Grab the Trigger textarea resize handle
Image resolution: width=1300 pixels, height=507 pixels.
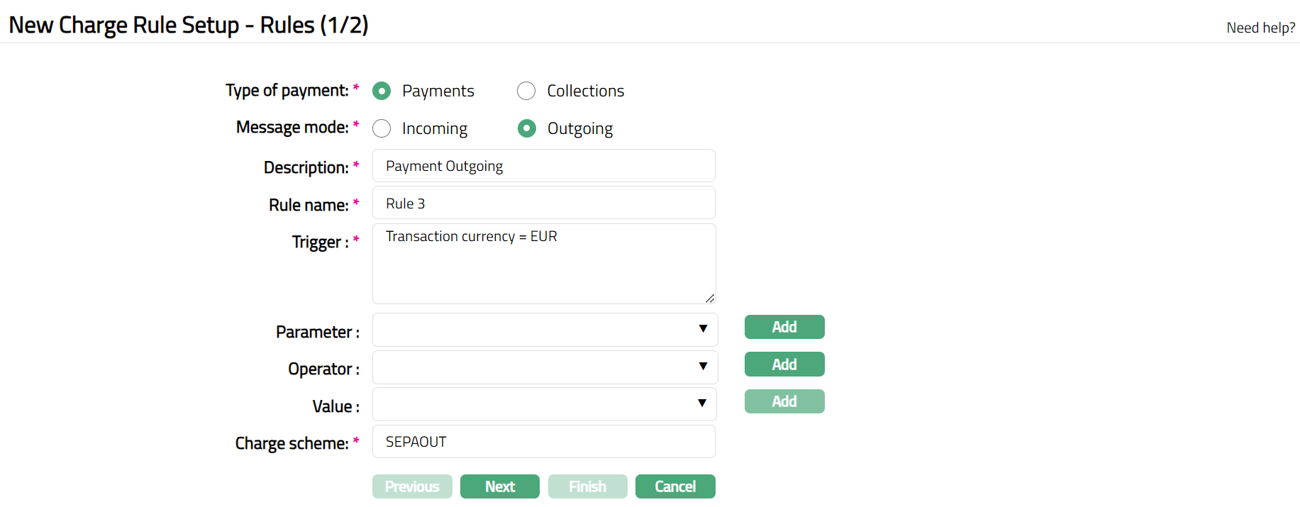pyautogui.click(x=710, y=299)
